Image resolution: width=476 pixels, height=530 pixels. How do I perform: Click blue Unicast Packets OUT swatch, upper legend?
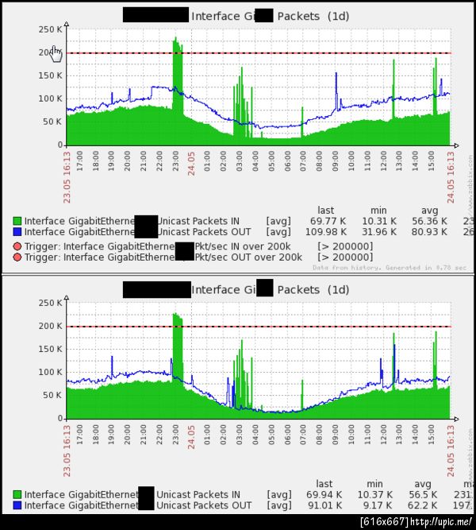17,232
